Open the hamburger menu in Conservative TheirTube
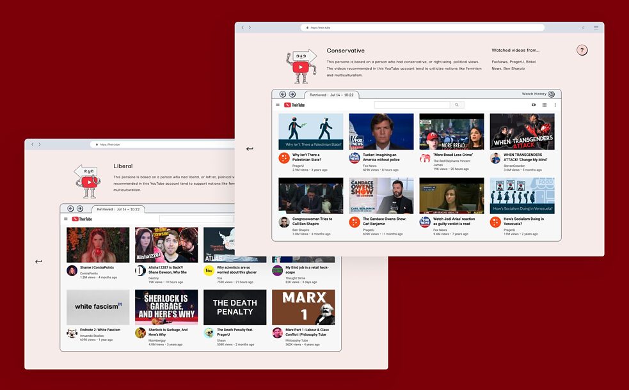Screen dimensions: 629x390 278,105
